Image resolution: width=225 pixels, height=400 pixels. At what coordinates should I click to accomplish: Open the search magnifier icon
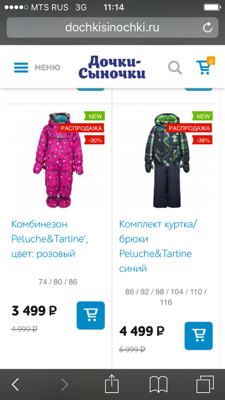[175, 68]
